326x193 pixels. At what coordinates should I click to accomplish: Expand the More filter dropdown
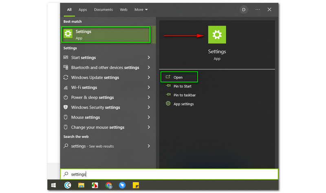tap(141, 9)
